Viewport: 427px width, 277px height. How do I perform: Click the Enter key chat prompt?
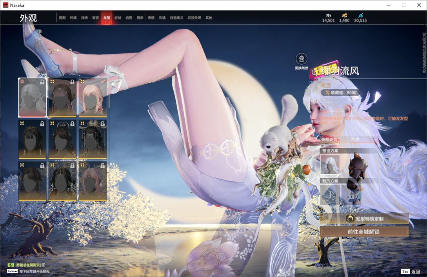point(29,271)
